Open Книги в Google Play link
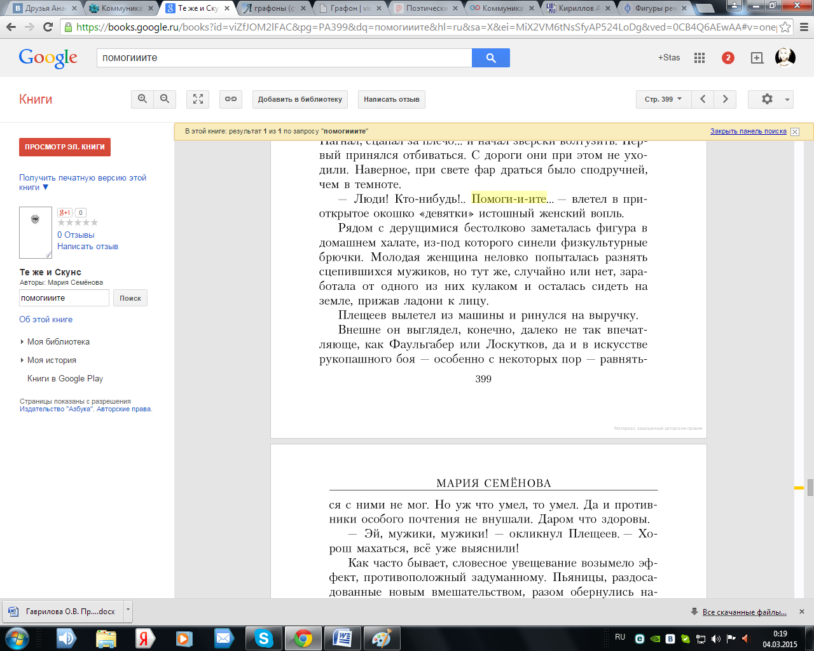 [65, 378]
